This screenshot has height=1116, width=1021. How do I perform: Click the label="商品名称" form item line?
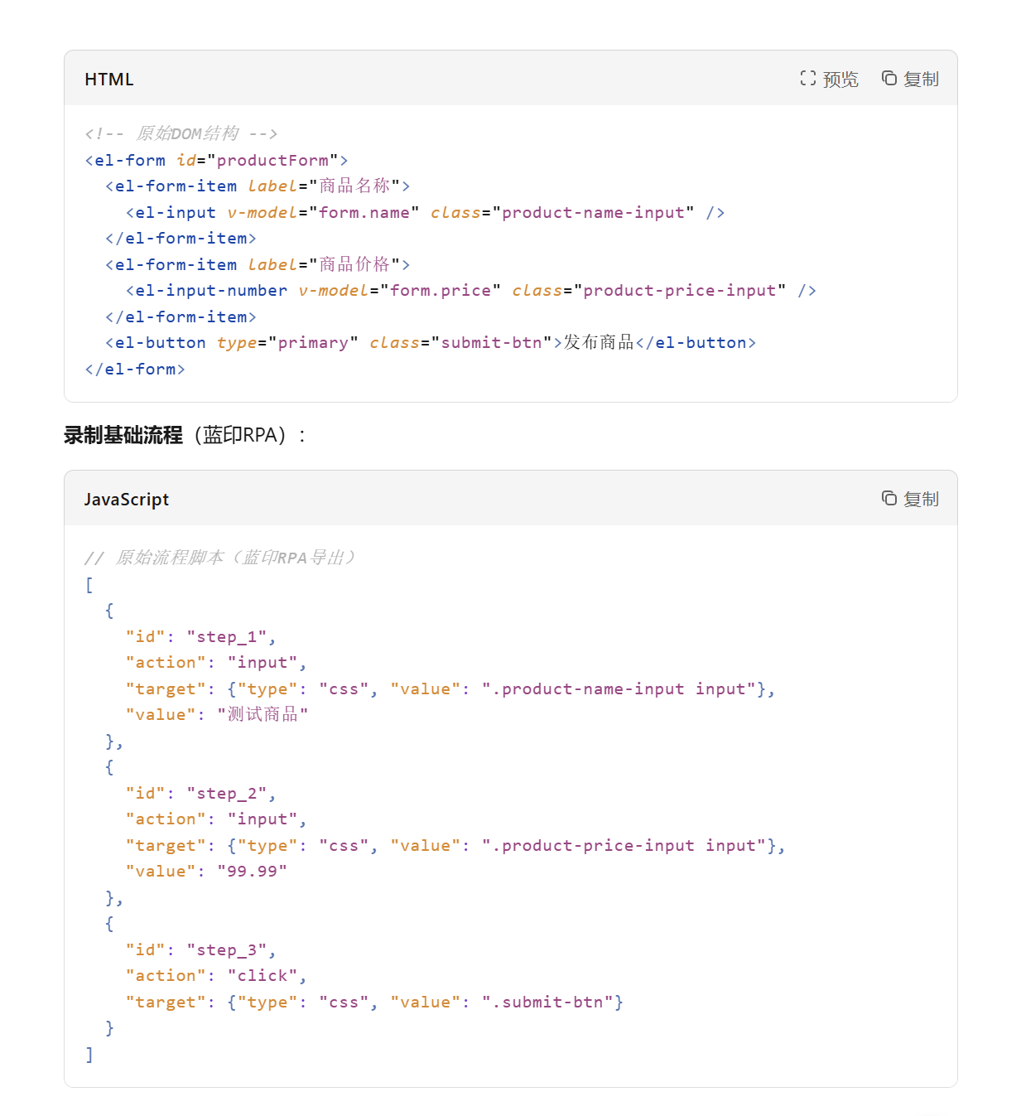click(x=258, y=186)
